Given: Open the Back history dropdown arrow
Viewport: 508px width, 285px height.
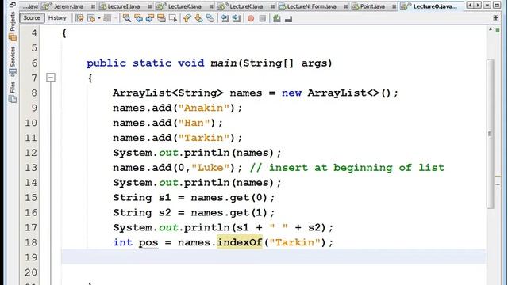Looking at the screenshot, I should point(98,18).
